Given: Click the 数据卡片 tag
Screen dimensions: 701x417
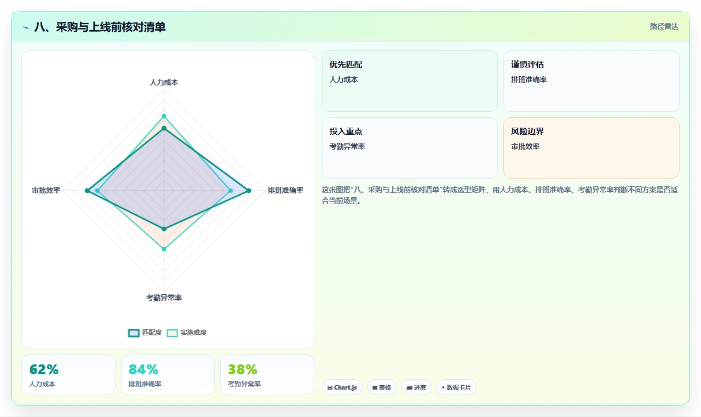Looking at the screenshot, I should [x=456, y=387].
